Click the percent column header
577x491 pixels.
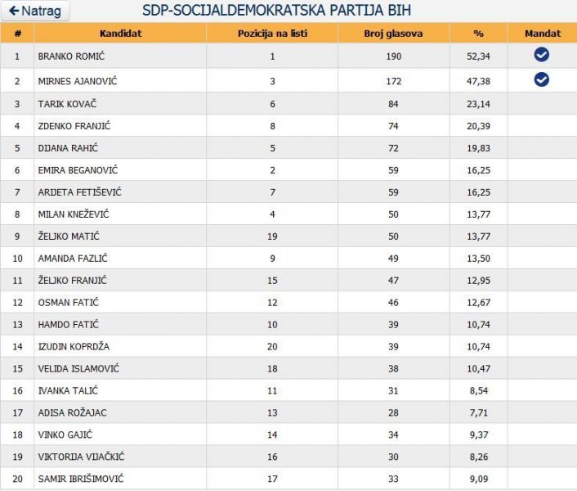pyautogui.click(x=478, y=34)
